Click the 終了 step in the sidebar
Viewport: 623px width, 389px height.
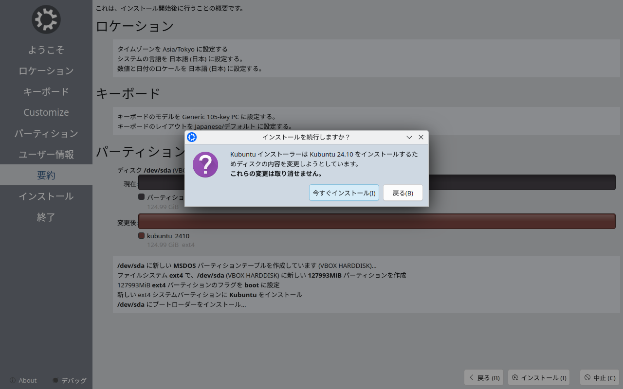tap(46, 217)
